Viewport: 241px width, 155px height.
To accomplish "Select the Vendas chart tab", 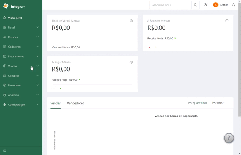I will click(55, 103).
